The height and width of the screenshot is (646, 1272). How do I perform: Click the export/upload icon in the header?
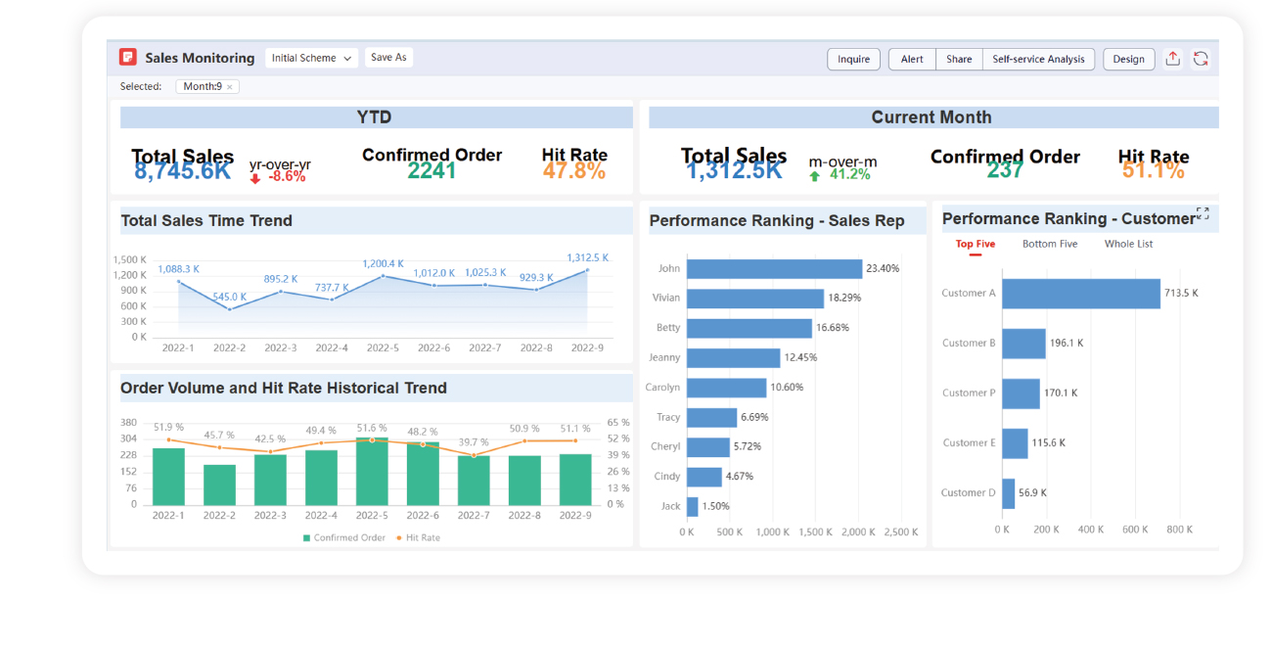click(x=1172, y=59)
